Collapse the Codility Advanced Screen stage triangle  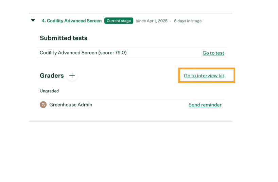33,20
